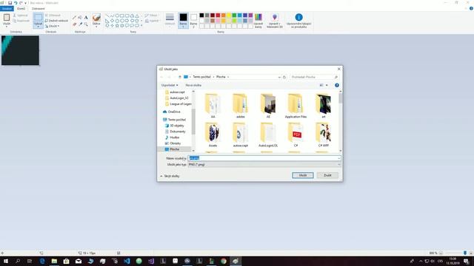Screen dimensions: 474x266
Task: Click the Save icon in quick access toolbar
Action: pos(10,3)
